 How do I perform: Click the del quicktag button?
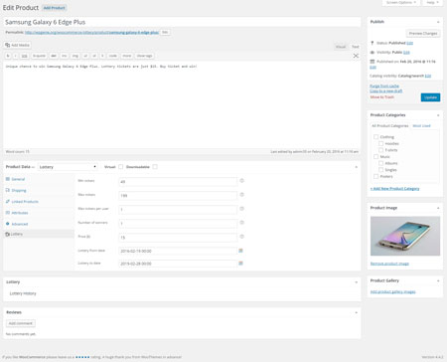(54, 56)
